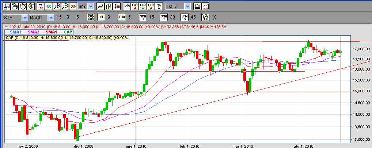This screenshot has width=372, height=148.
Task: Select LIN equal scale button
Action: pyautogui.click(x=143, y=6)
